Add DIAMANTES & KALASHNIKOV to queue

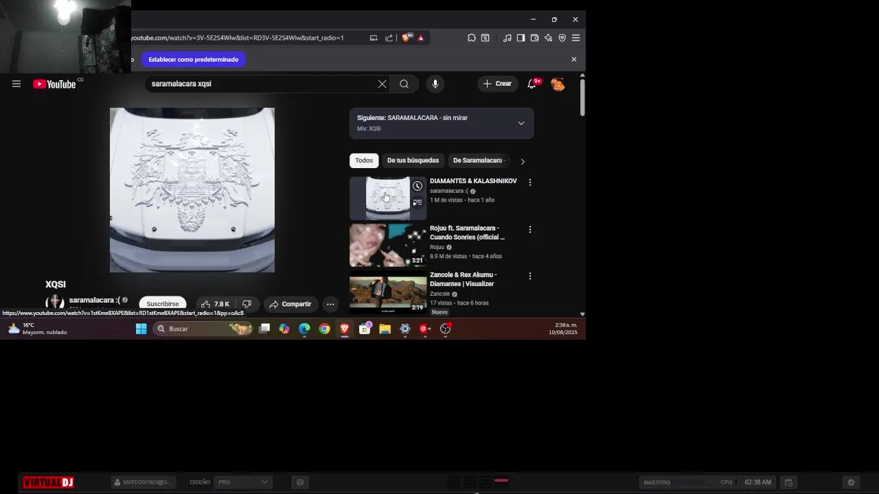[x=417, y=202]
